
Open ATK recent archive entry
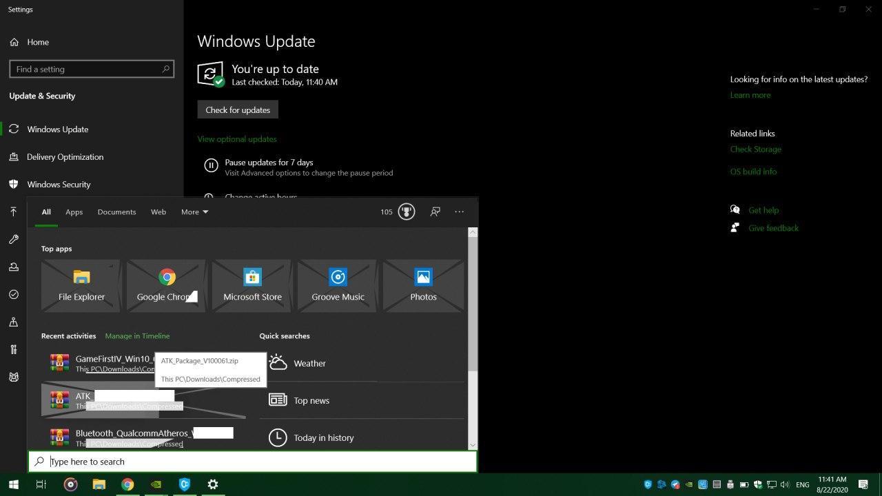pos(143,400)
